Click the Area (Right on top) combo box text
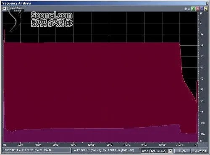The height and width of the screenshot is (155, 210). (x=155, y=151)
